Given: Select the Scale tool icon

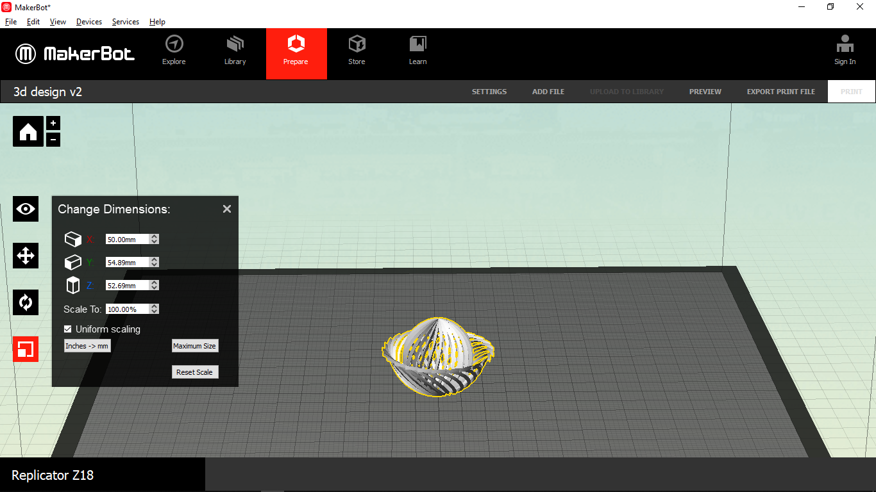Looking at the screenshot, I should pyautogui.click(x=26, y=349).
